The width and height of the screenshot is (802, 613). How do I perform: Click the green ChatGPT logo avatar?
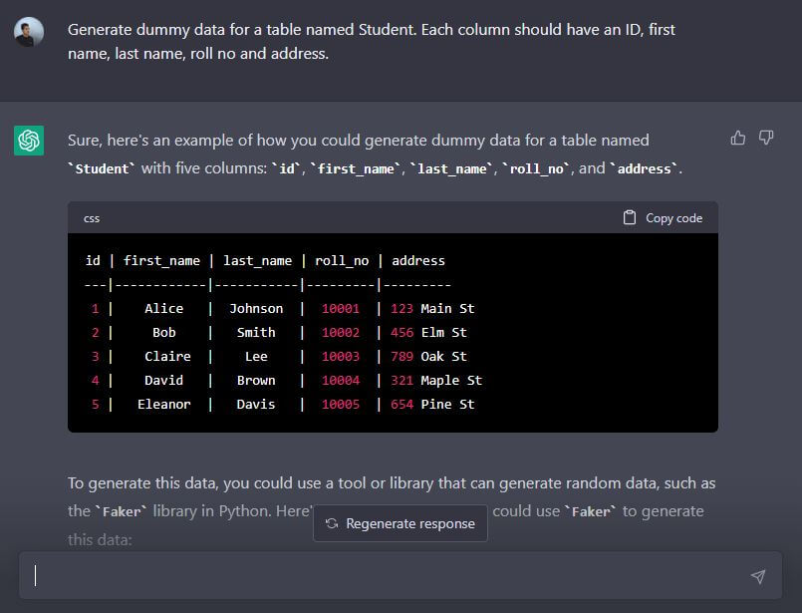[29, 141]
